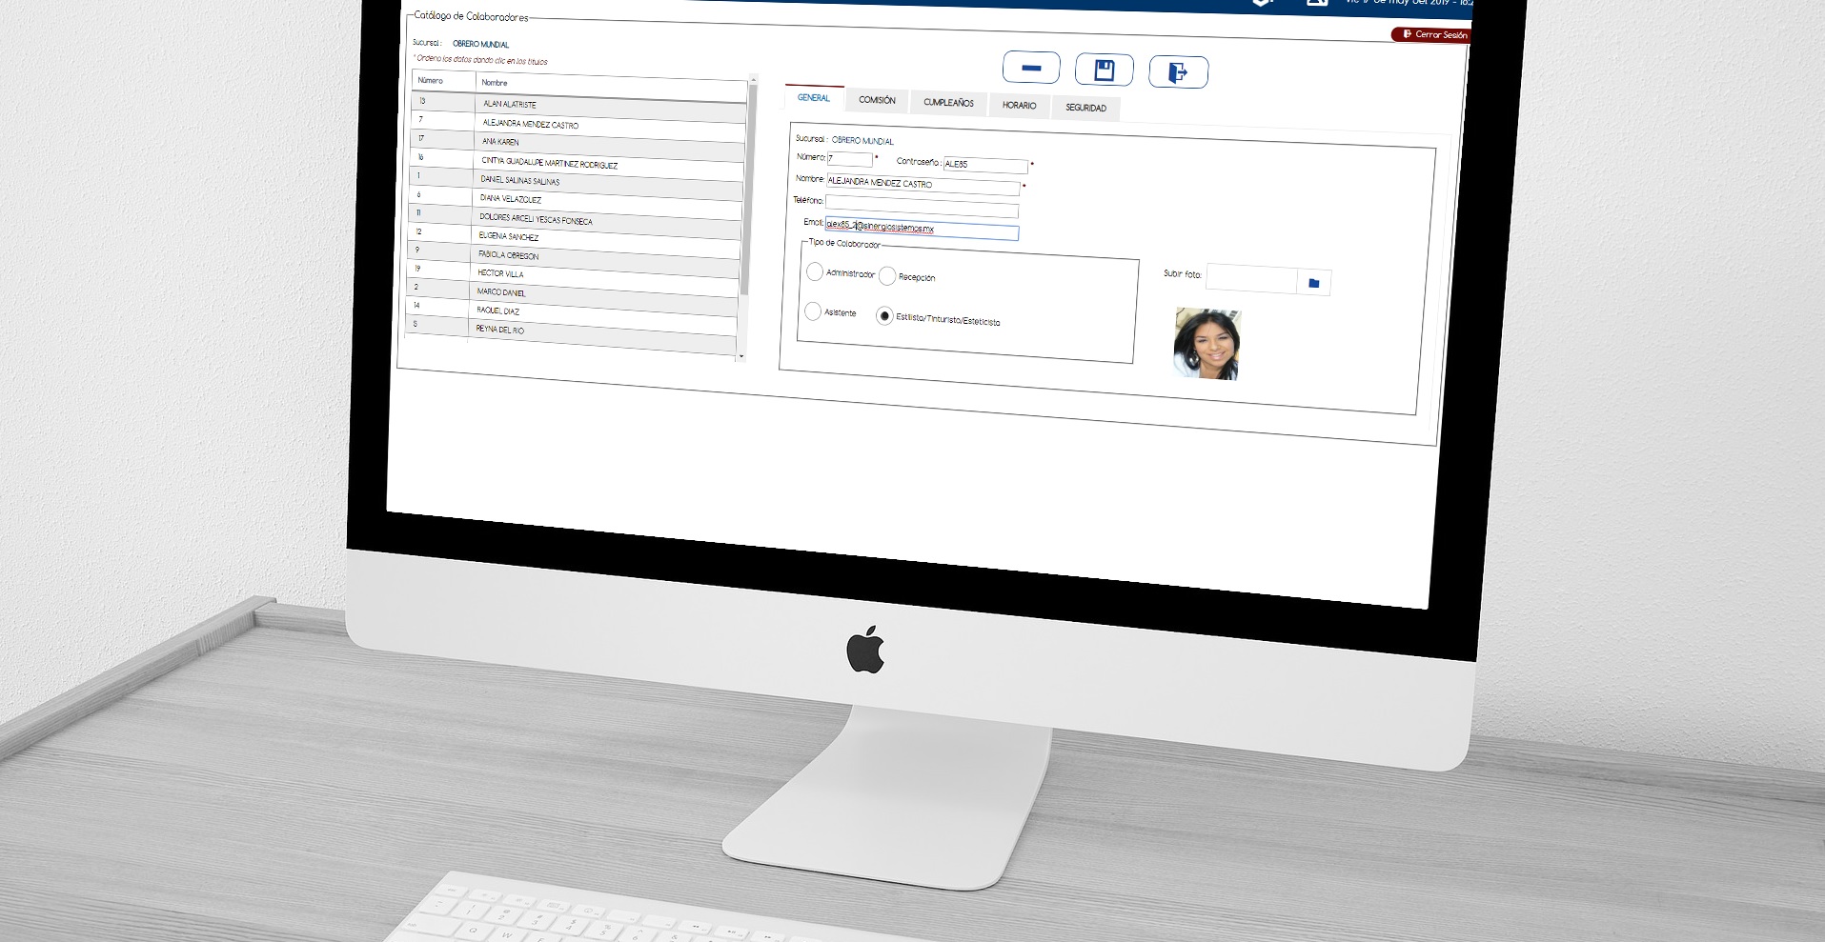Click the list scrollbar down arrow
Screen dimensions: 1825x942
coord(741,356)
